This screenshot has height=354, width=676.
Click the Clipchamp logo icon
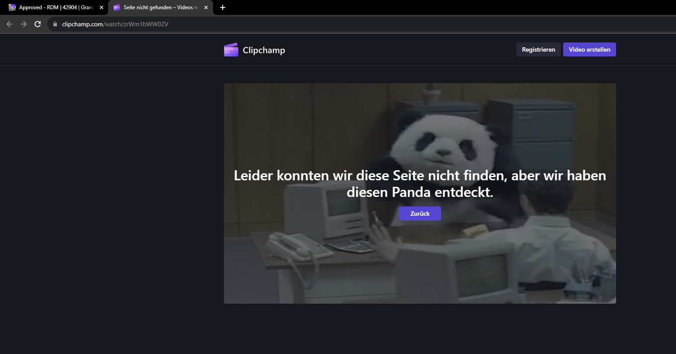point(231,50)
